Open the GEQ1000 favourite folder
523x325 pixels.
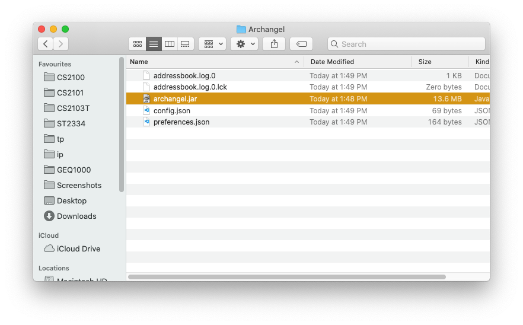(67, 170)
